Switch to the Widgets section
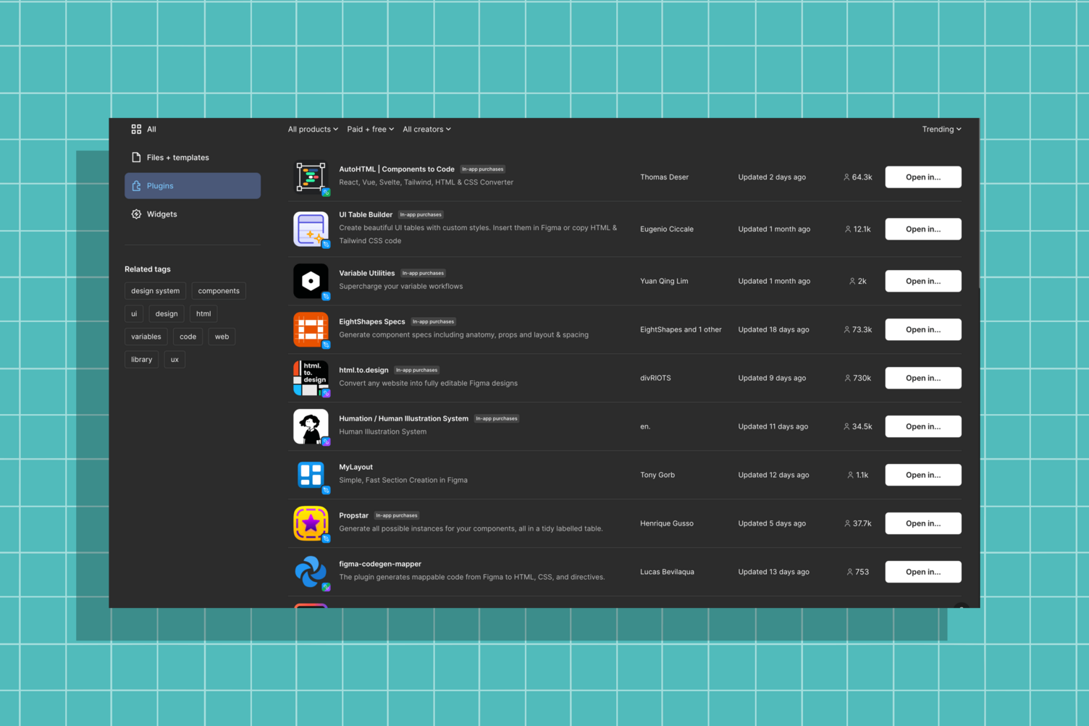The image size is (1089, 726). point(161,214)
